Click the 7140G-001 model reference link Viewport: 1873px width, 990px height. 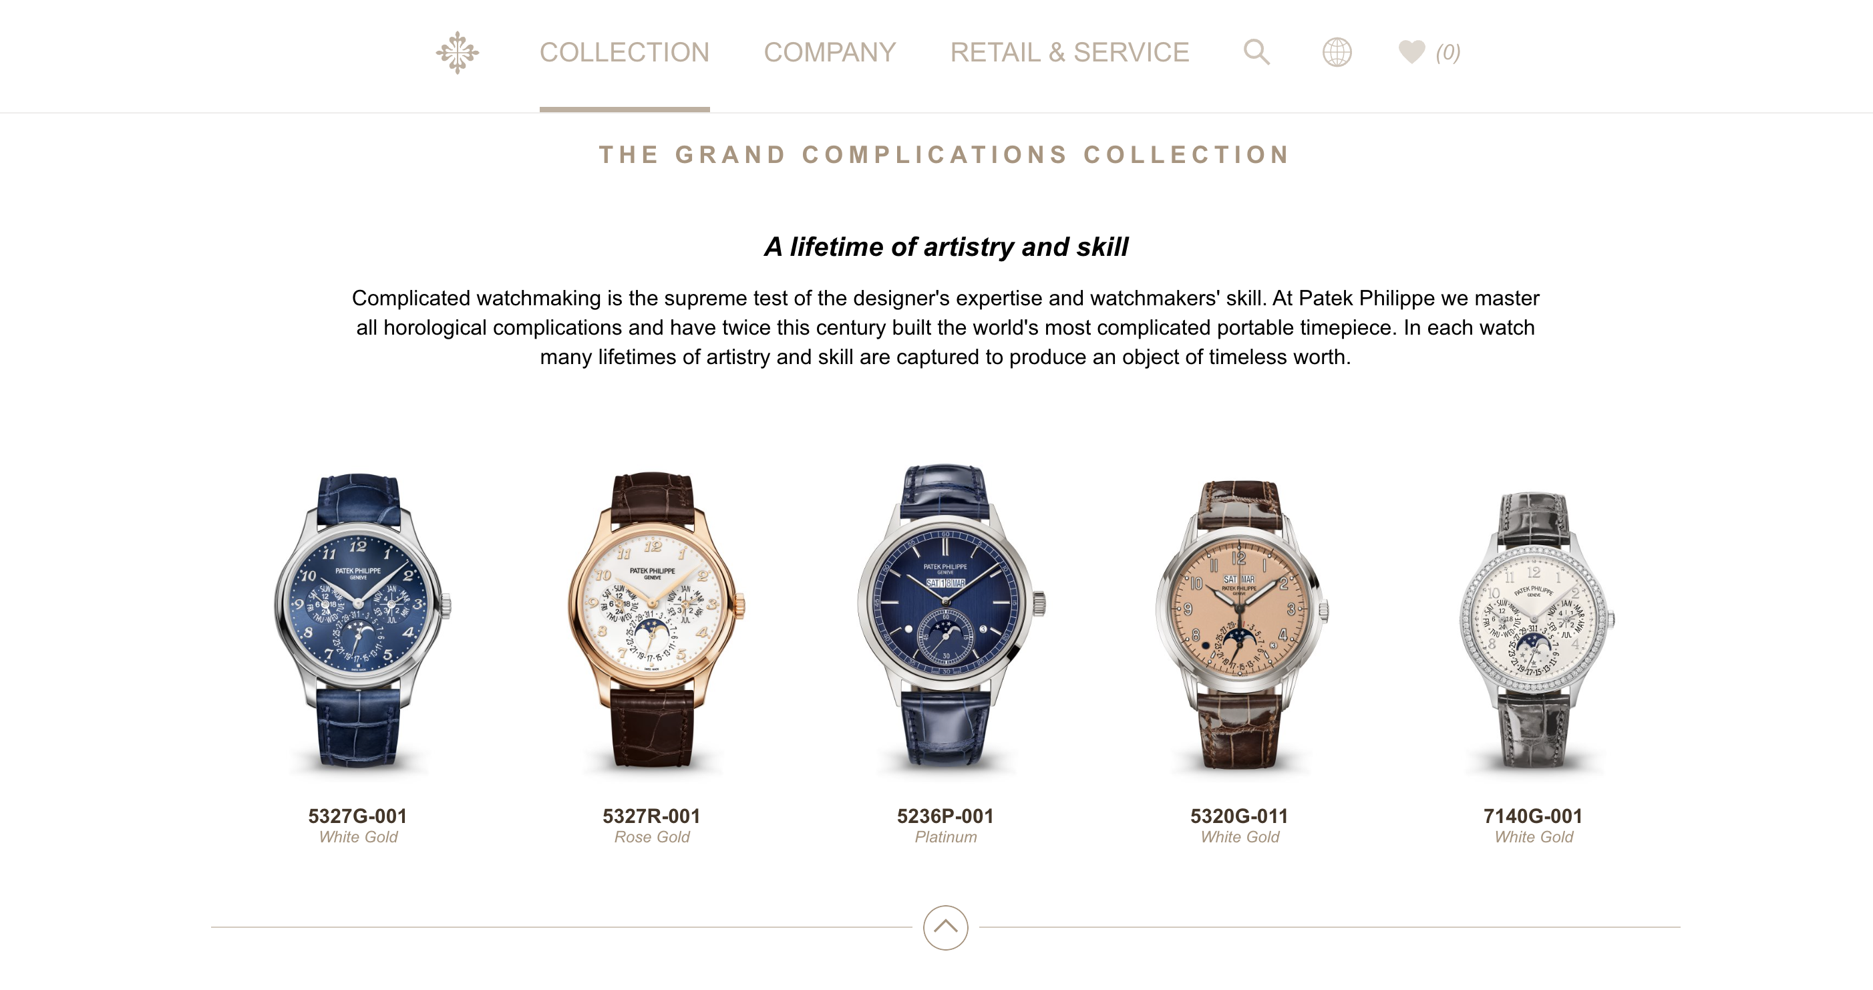(x=1534, y=816)
